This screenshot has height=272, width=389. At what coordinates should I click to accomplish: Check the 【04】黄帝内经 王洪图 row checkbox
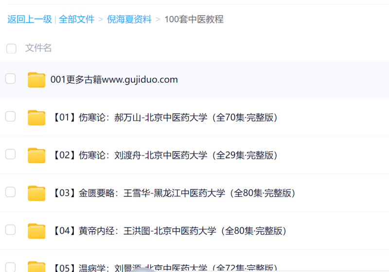[x=10, y=230]
